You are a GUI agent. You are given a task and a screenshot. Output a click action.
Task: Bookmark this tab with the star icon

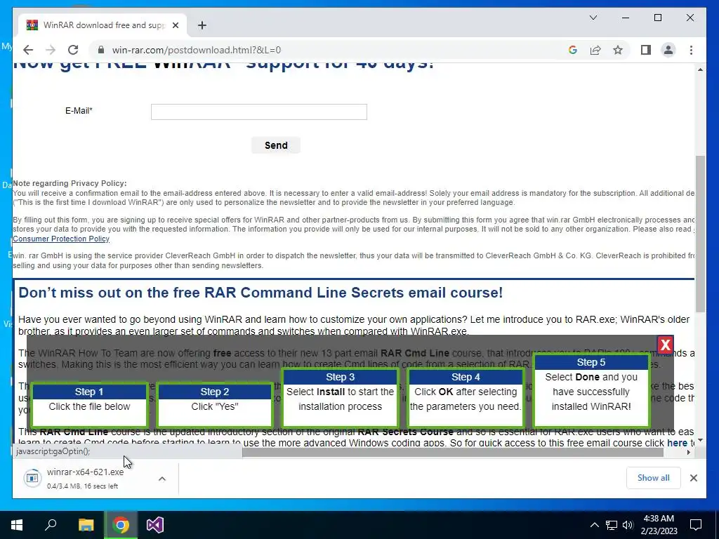[618, 50]
